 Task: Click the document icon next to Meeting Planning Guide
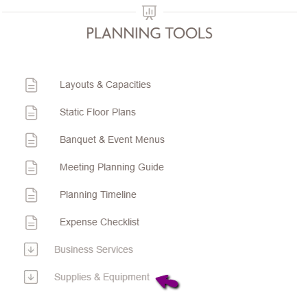(32, 168)
